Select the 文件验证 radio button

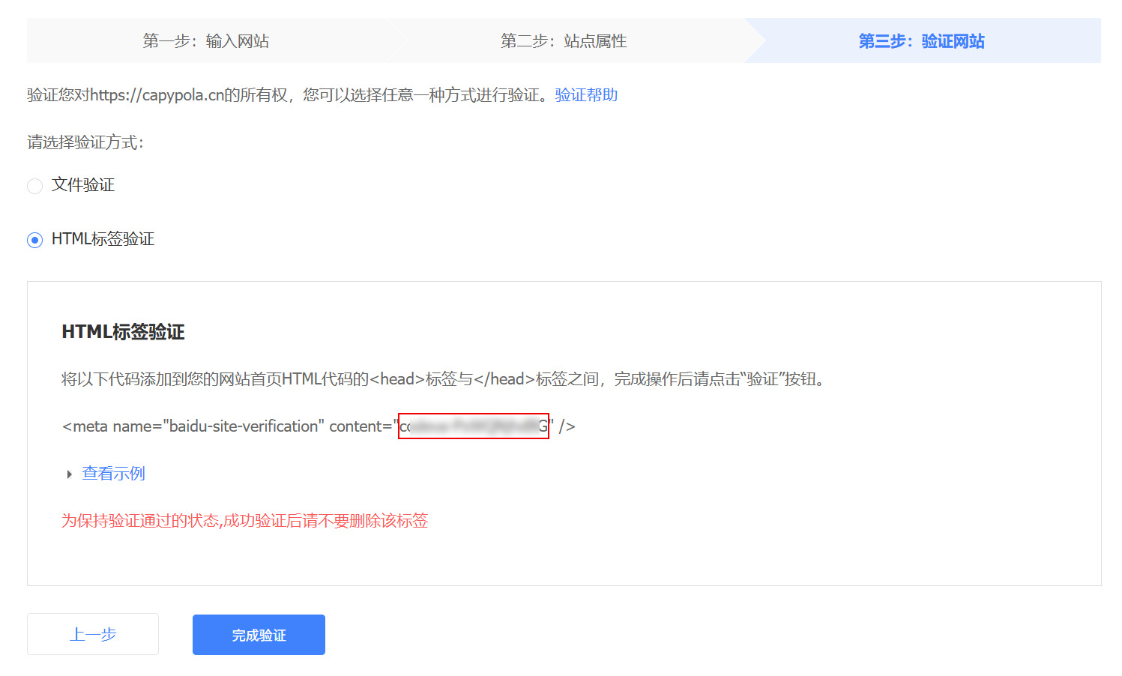pos(34,186)
